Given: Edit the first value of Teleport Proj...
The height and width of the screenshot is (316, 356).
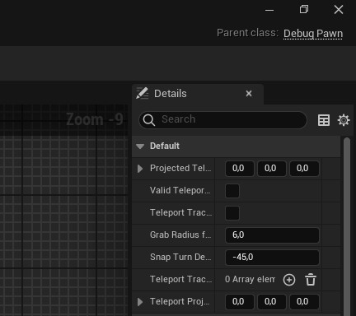Looking at the screenshot, I should tap(239, 302).
